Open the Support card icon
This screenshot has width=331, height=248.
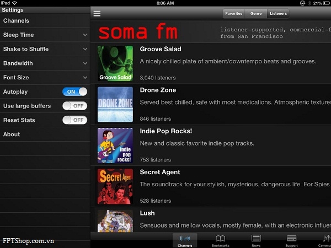[291, 239]
